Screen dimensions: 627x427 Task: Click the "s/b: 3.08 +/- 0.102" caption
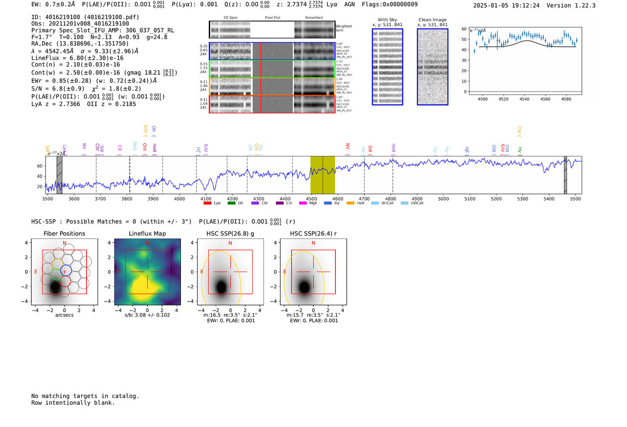pyautogui.click(x=147, y=315)
